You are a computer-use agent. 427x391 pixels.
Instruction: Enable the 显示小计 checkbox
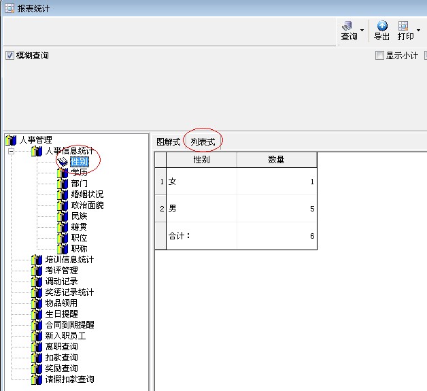point(379,56)
